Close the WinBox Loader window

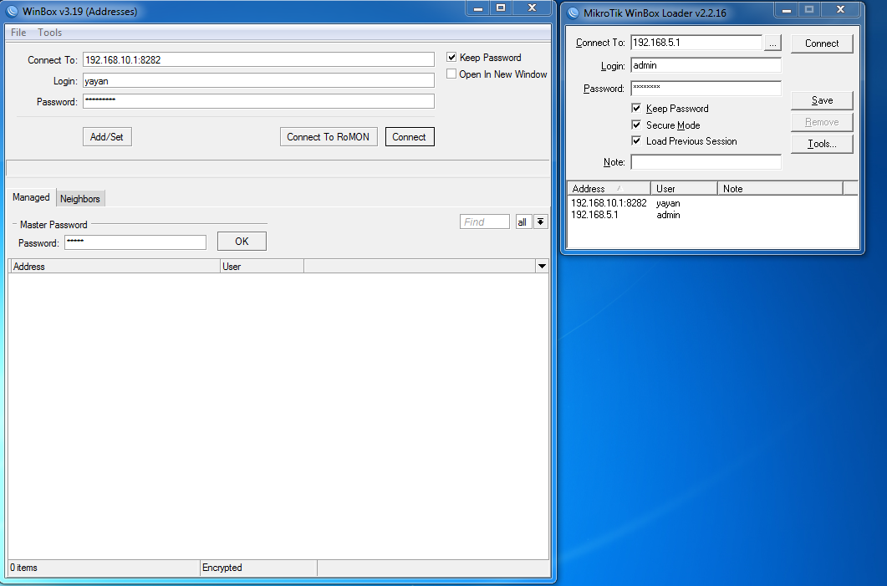pos(840,10)
